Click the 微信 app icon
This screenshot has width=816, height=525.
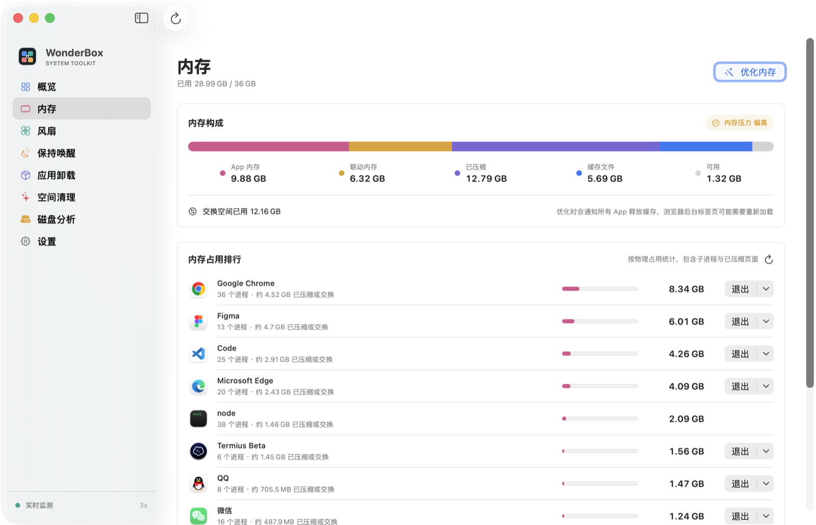(198, 516)
